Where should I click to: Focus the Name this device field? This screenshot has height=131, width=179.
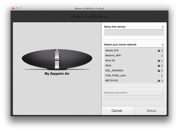pyautogui.click(x=134, y=33)
